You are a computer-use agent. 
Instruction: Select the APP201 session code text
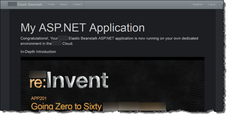[x=38, y=99]
